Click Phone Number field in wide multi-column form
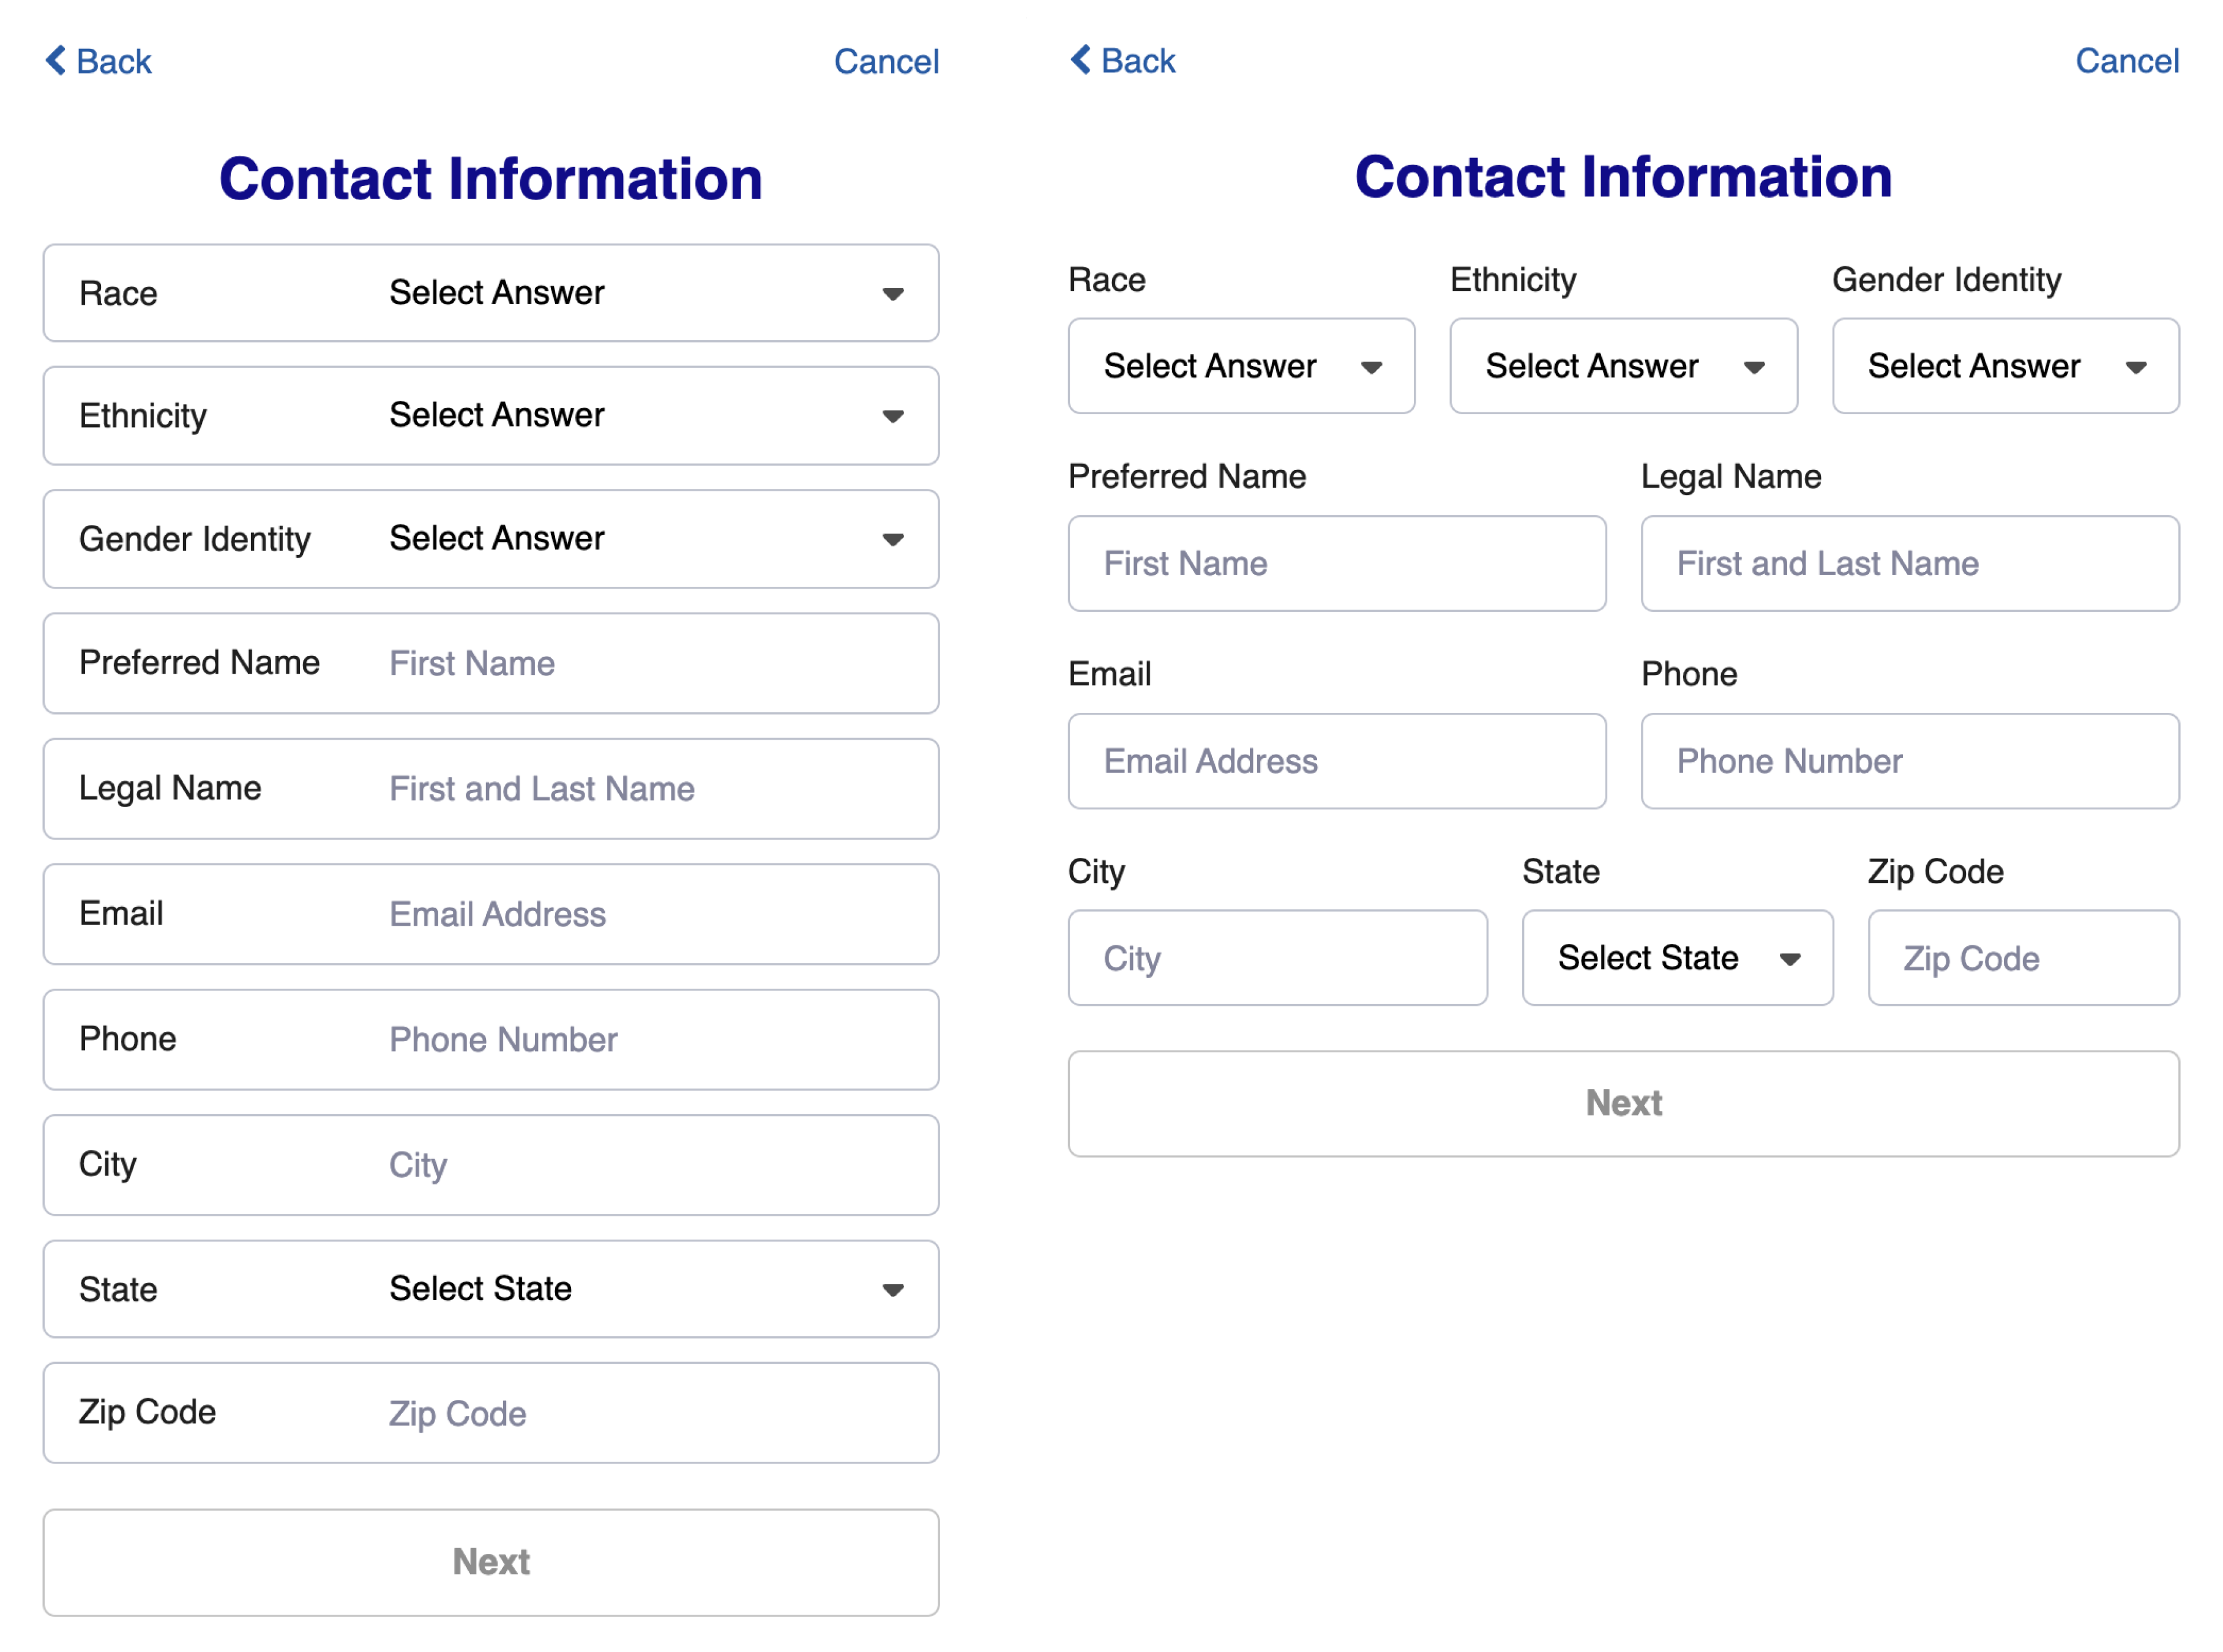This screenshot has width=2223, height=1652. 1909,762
